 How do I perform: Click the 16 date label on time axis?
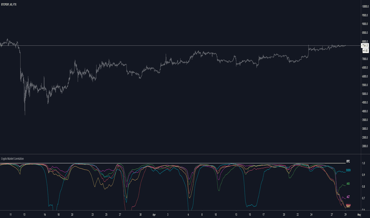pyautogui.click(x=44, y=215)
